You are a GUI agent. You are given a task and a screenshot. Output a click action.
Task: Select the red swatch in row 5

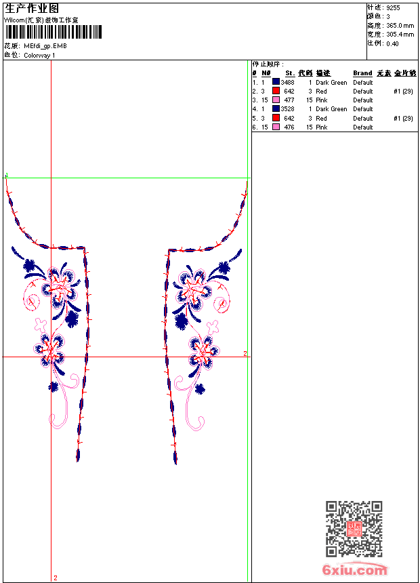[x=276, y=118]
